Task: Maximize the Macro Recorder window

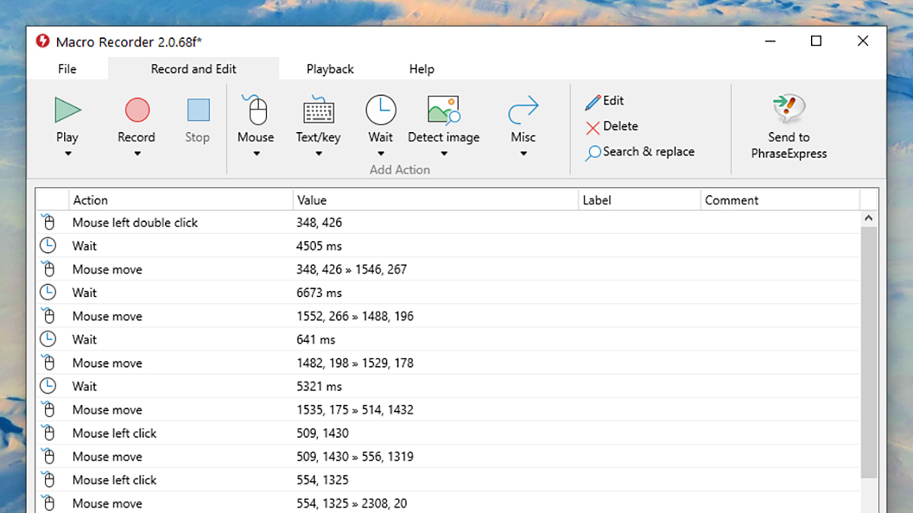Action: [x=816, y=41]
